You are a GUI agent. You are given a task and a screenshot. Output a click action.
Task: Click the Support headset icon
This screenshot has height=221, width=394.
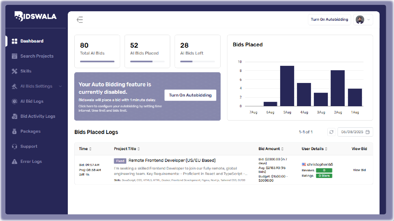(x=15, y=146)
